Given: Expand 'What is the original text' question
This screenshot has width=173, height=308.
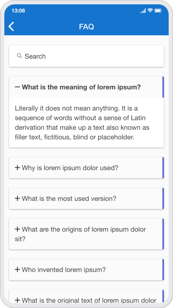Looking at the screenshot, I should point(87,296).
